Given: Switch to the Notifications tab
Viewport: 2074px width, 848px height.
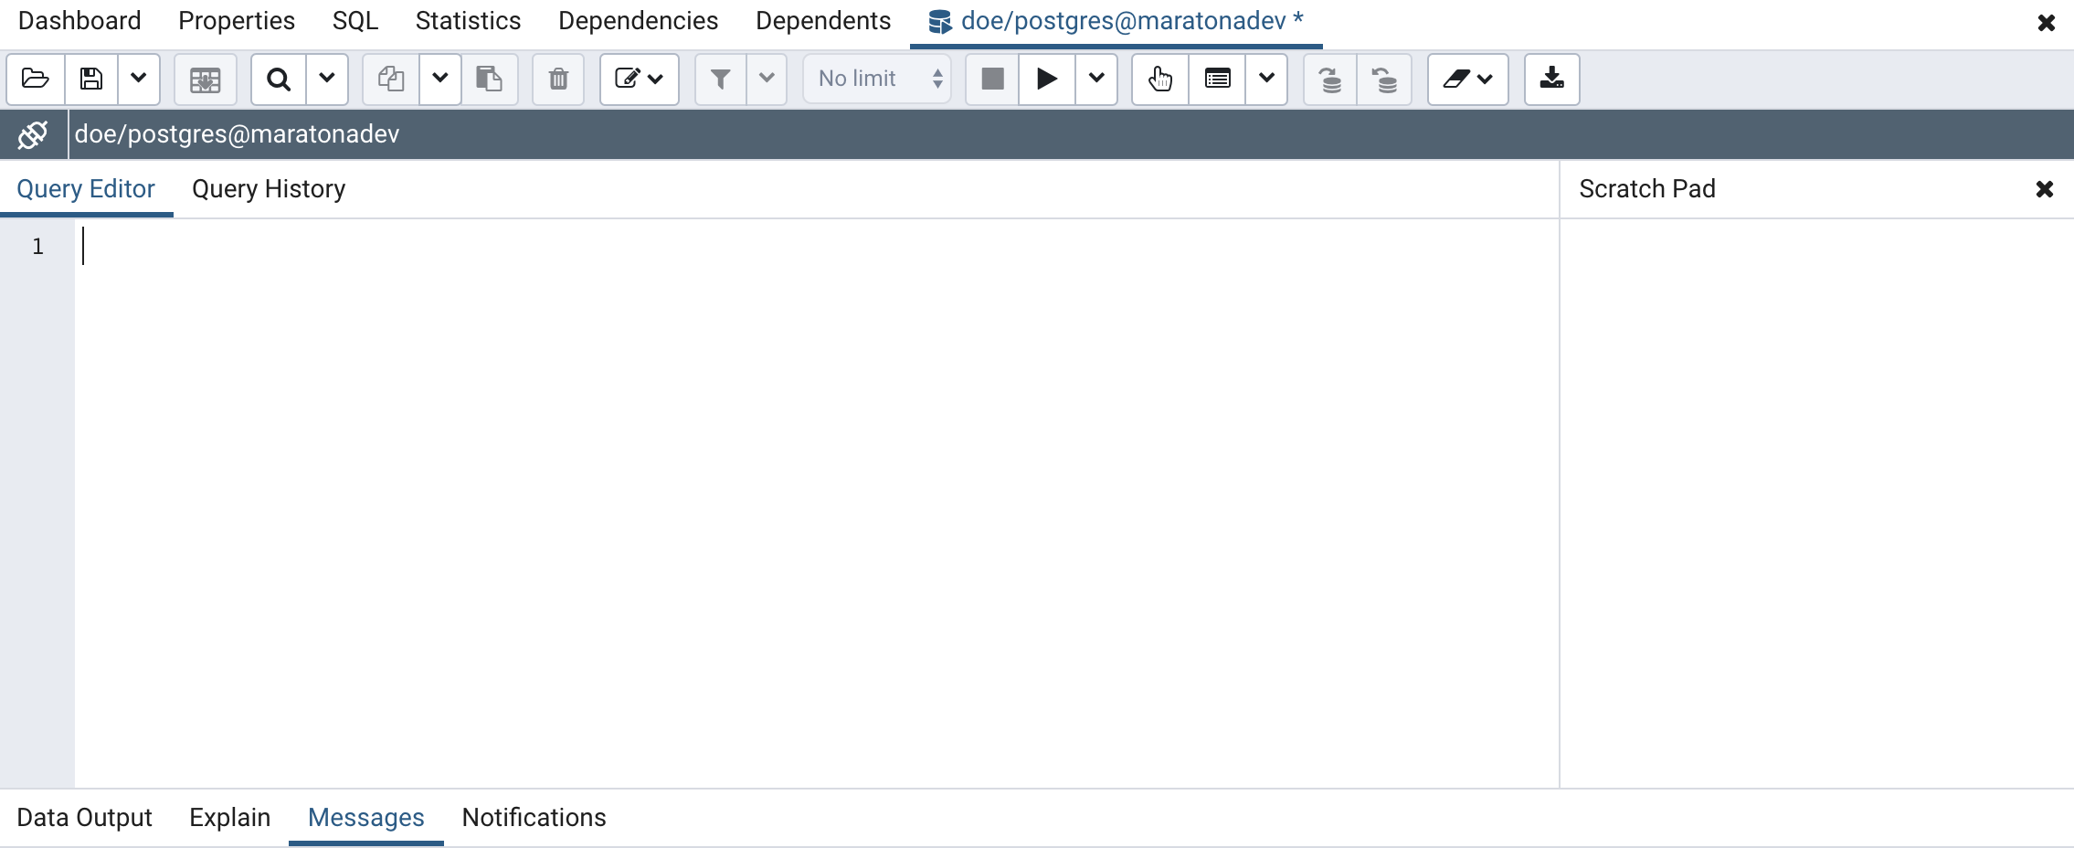Looking at the screenshot, I should click(534, 818).
